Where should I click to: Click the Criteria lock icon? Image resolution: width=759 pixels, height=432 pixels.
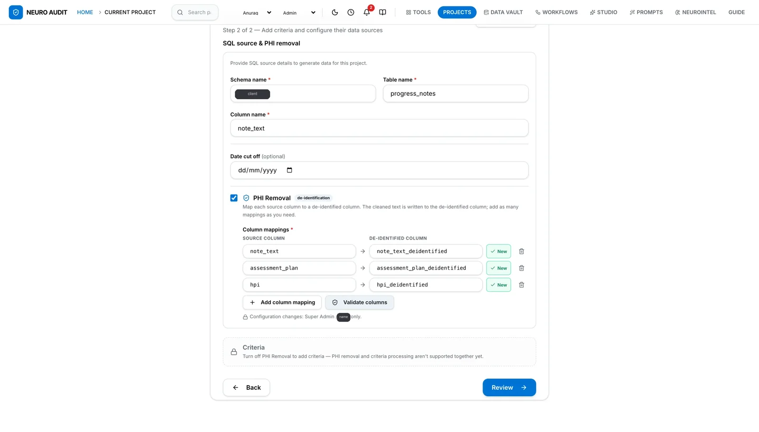click(x=234, y=352)
